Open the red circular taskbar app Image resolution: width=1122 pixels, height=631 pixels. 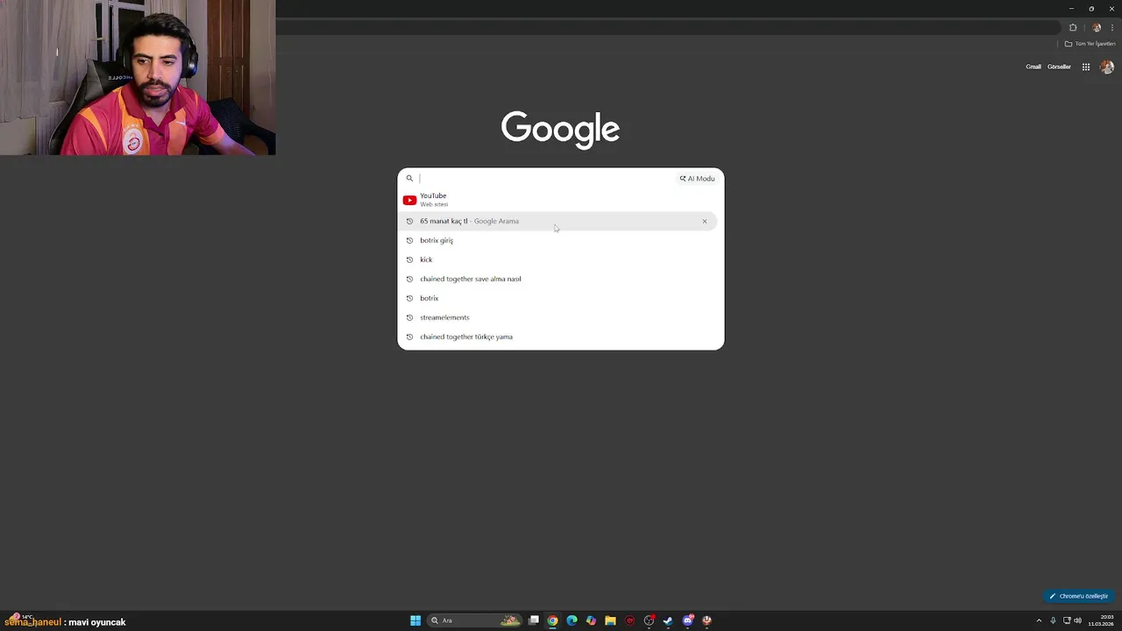coord(629,620)
